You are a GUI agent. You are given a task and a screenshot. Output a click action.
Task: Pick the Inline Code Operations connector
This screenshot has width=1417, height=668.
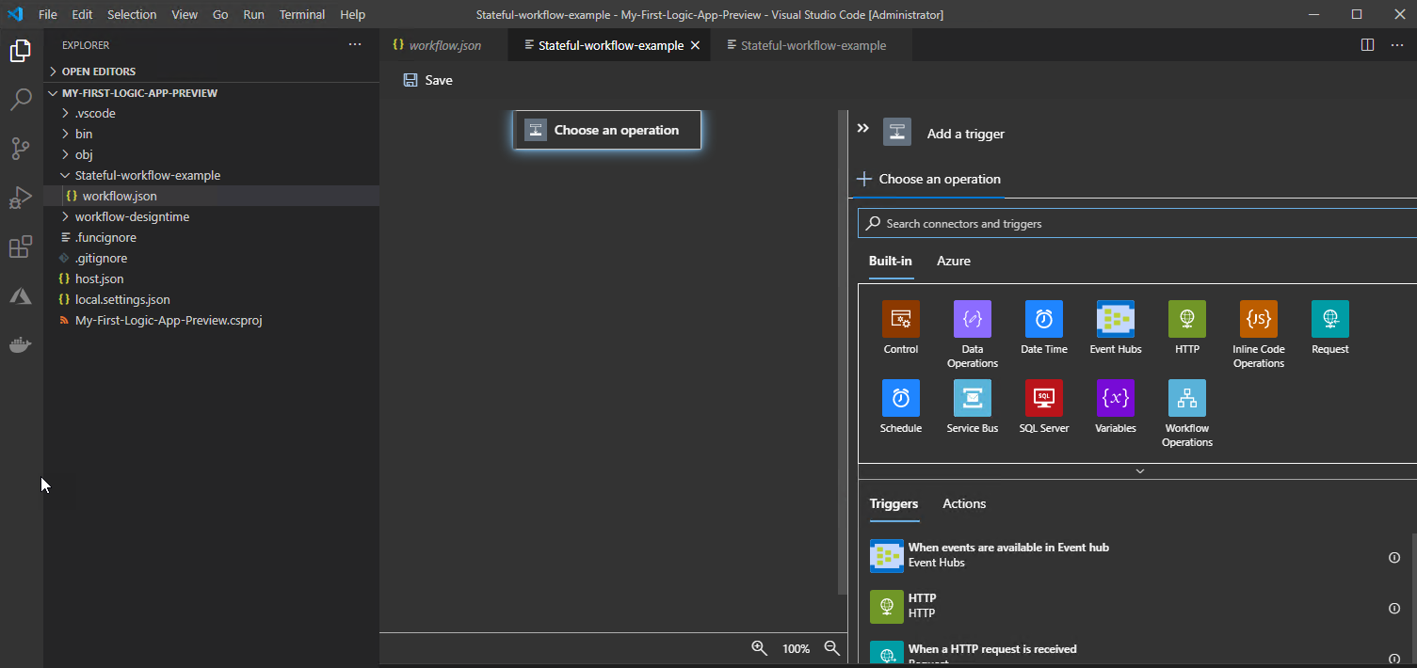point(1258,319)
